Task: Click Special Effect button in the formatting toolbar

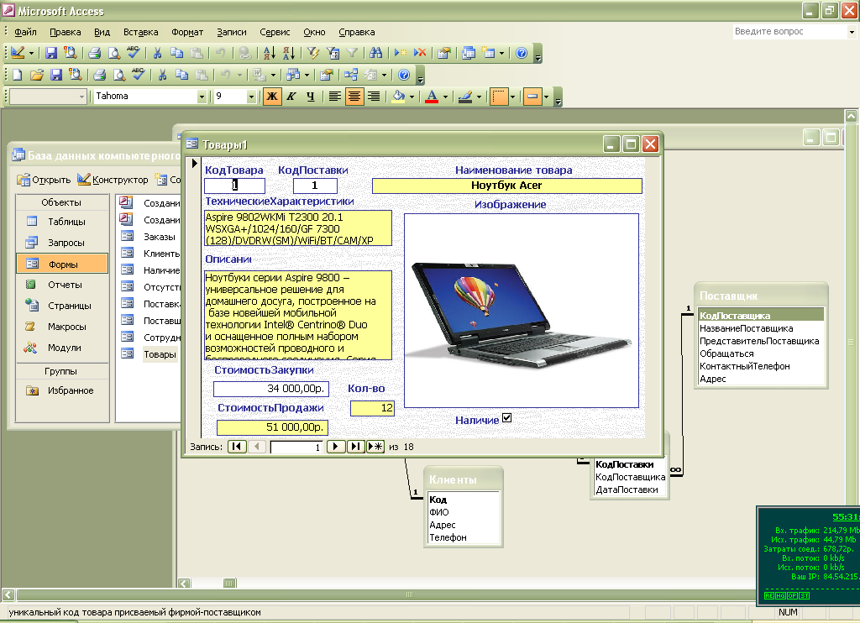Action: pos(532,97)
